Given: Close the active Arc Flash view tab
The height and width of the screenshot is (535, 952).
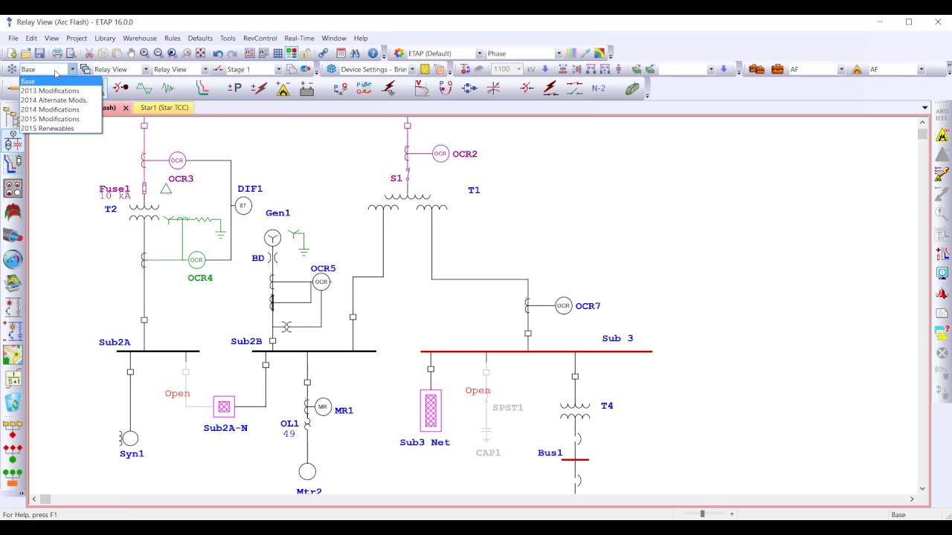Looking at the screenshot, I should point(126,108).
